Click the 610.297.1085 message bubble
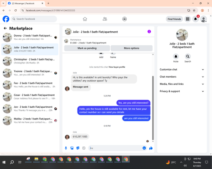The width and height of the screenshot is (212, 169). click(80, 136)
